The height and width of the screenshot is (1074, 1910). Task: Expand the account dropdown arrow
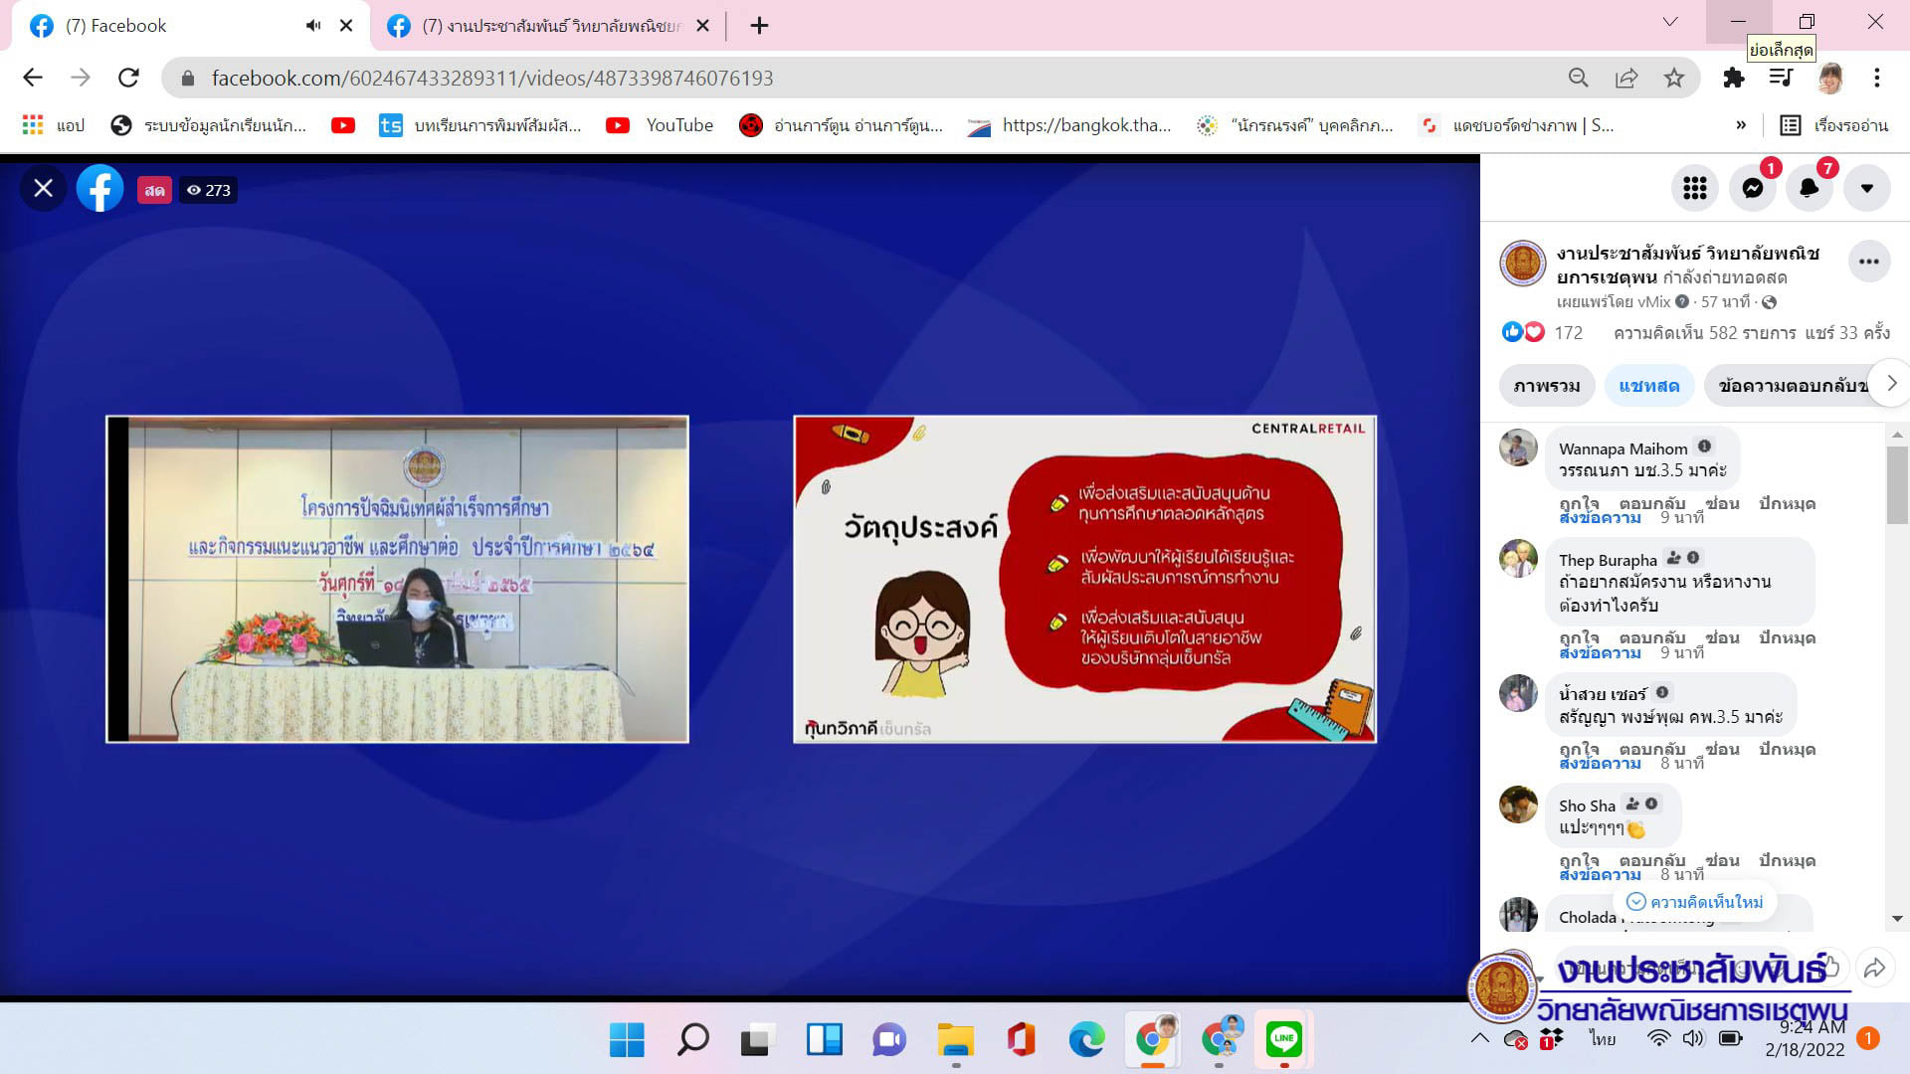click(x=1867, y=188)
